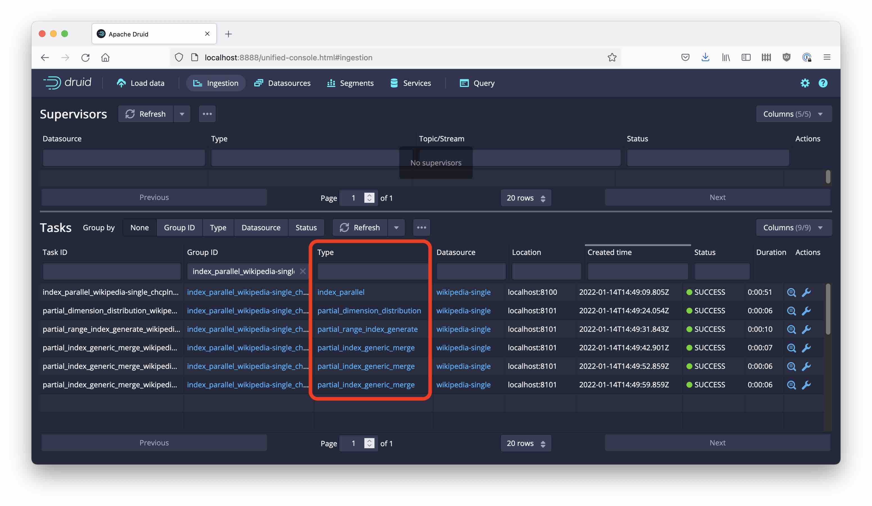Click wrench actions icon for partial_dimension_distribution task
872x506 pixels.
click(806, 311)
